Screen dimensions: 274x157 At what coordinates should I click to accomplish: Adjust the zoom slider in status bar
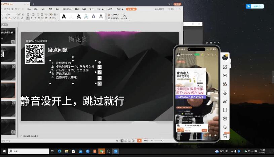pos(162,140)
